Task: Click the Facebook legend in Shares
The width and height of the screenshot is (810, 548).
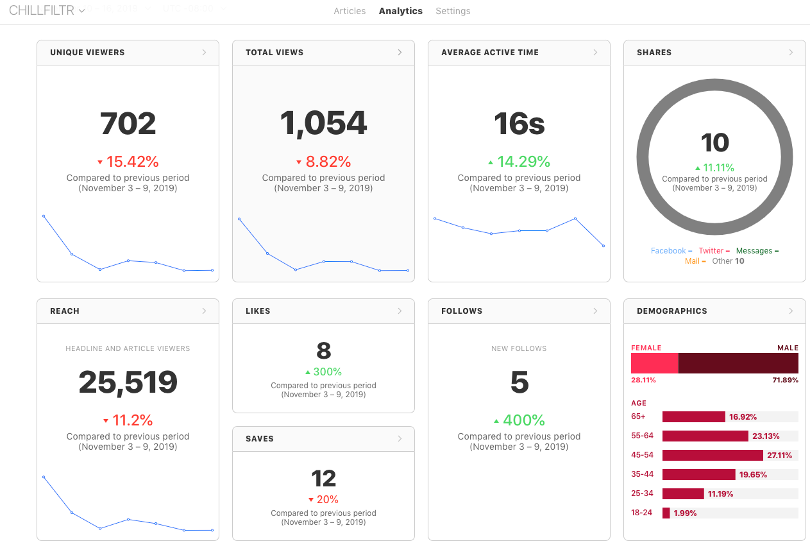Action: coord(671,251)
